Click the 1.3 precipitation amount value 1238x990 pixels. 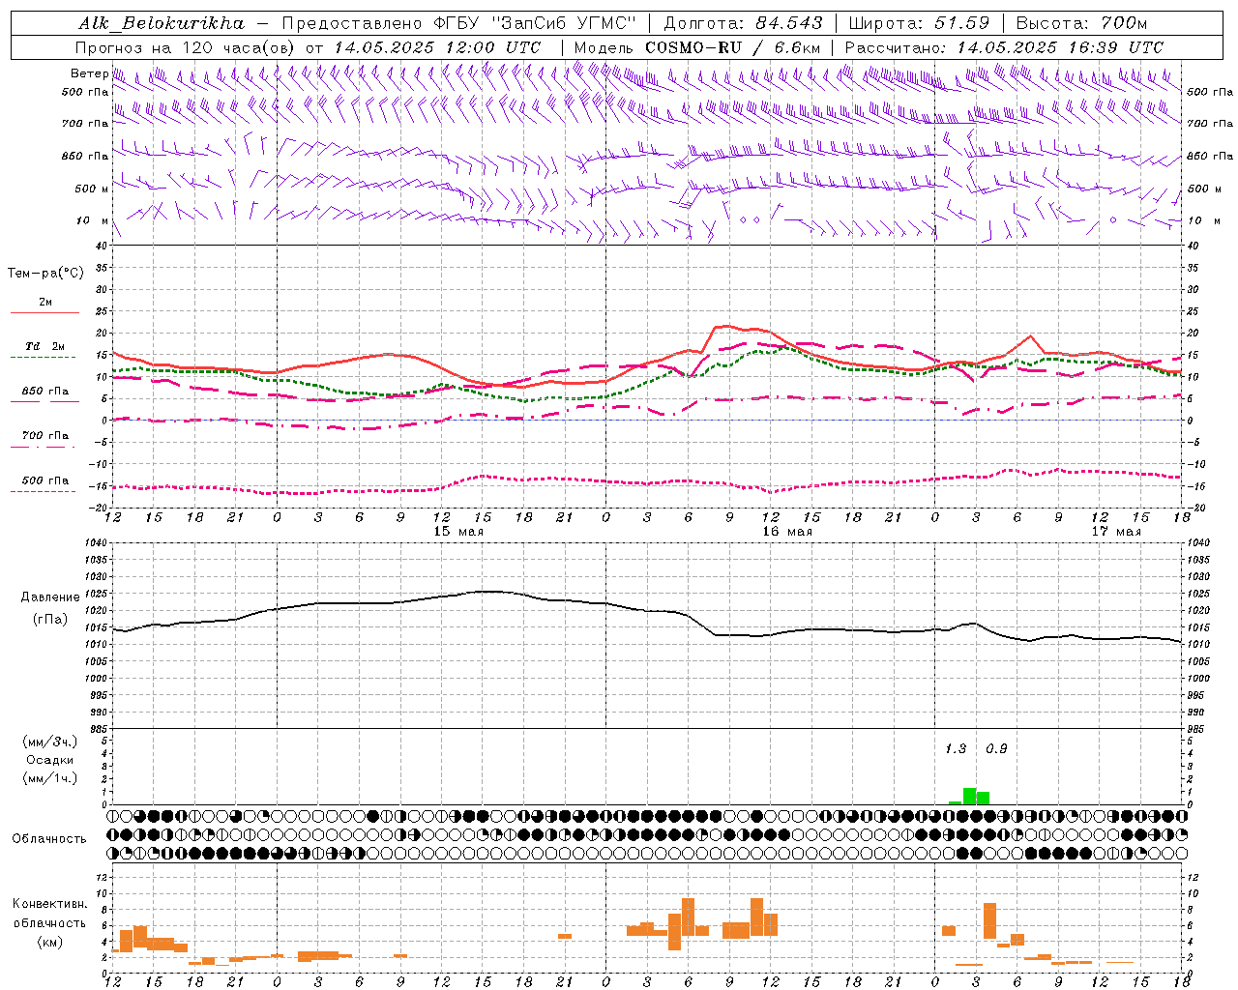click(956, 749)
